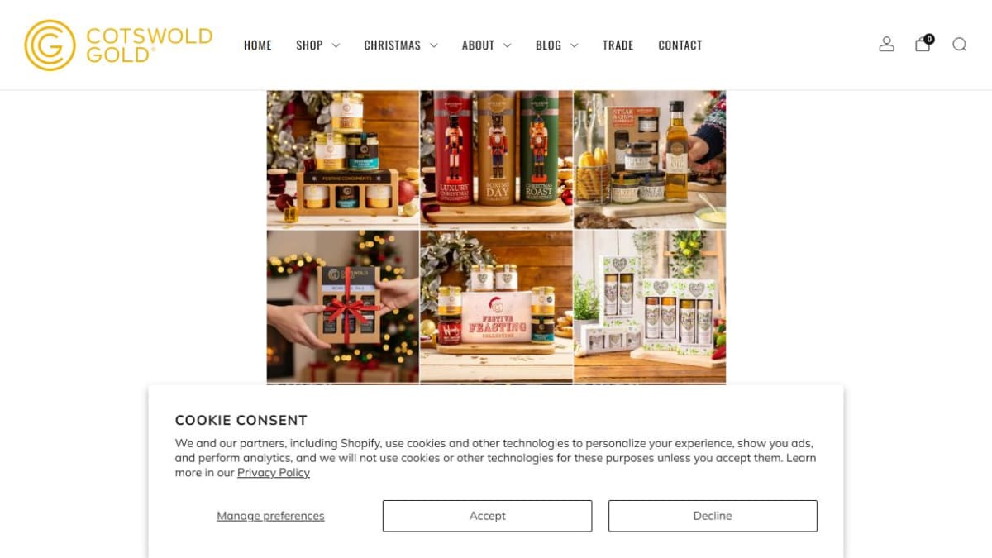Open the Festive Feasting Collection photo
This screenshot has width=992, height=558.
tap(496, 306)
